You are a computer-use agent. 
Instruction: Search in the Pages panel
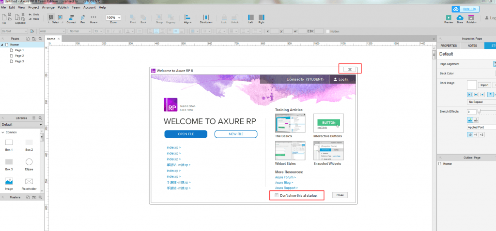coord(40,39)
